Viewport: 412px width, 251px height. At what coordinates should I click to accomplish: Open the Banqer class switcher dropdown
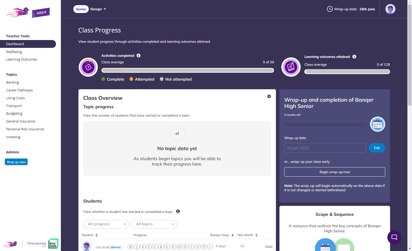[98, 9]
